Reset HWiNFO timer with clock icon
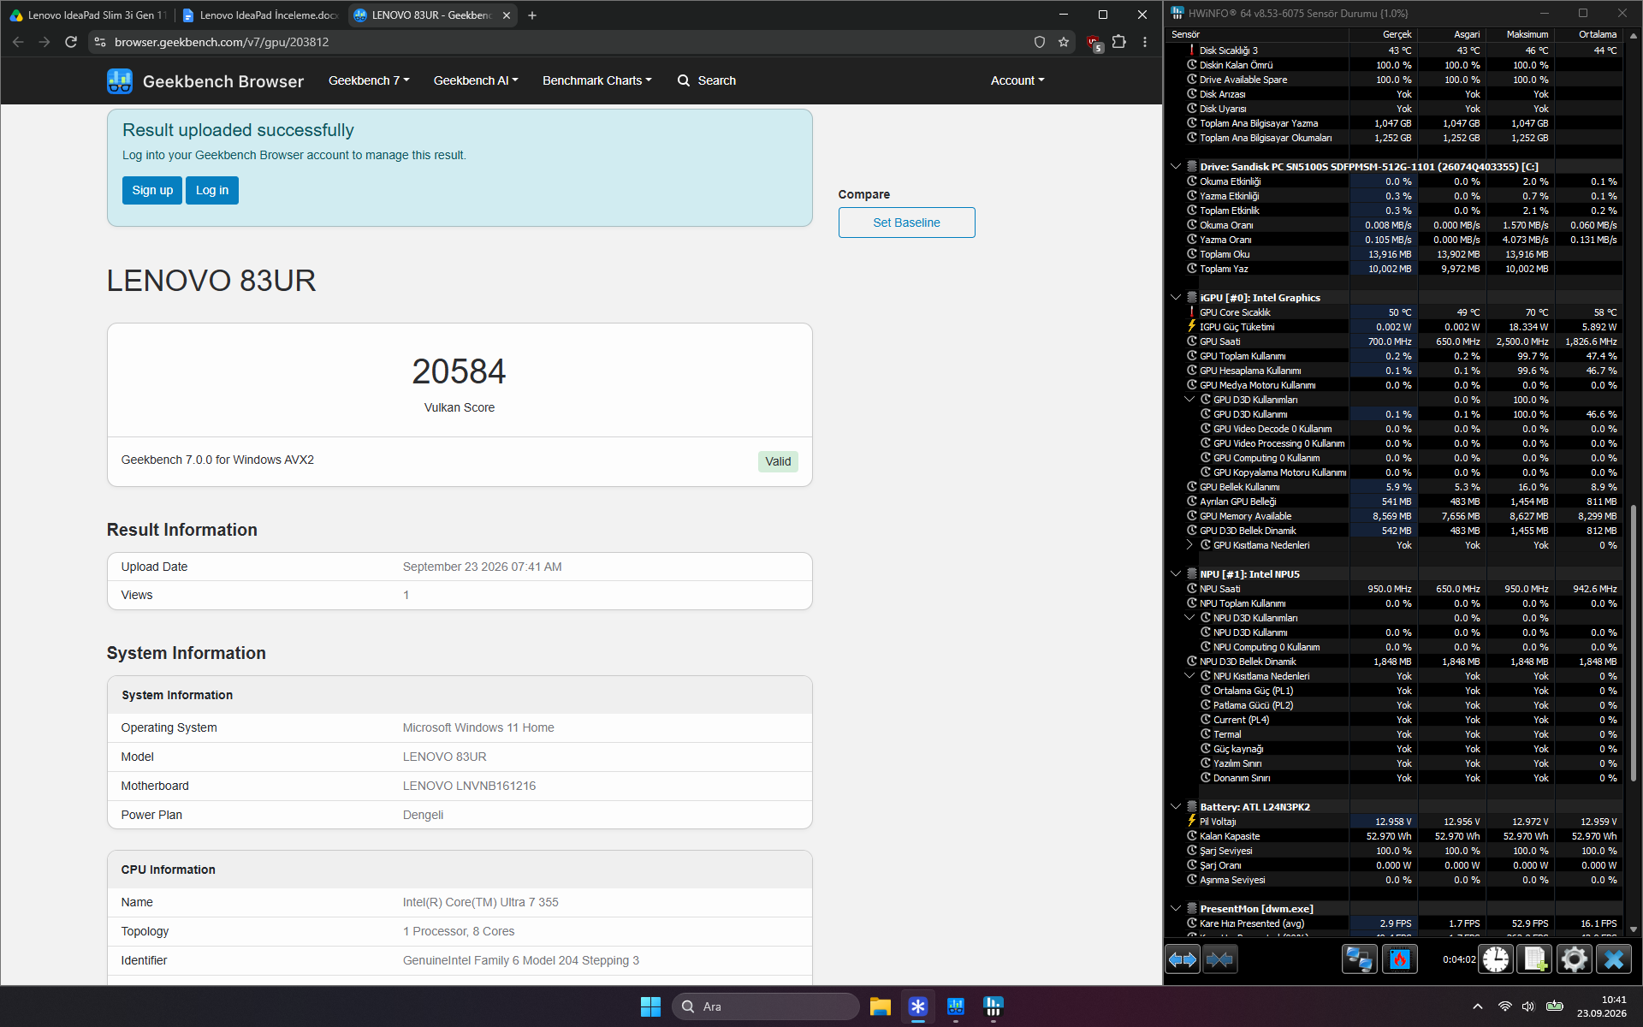 (x=1496, y=959)
